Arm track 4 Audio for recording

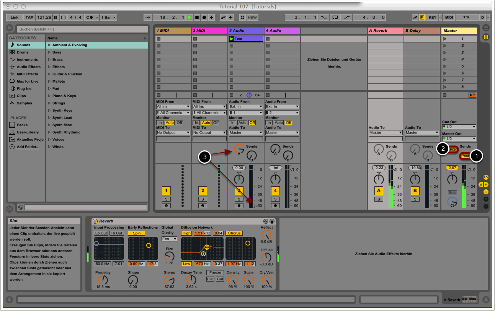tap(275, 205)
